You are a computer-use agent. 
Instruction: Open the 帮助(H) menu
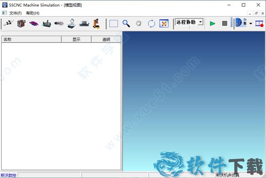(x=32, y=13)
